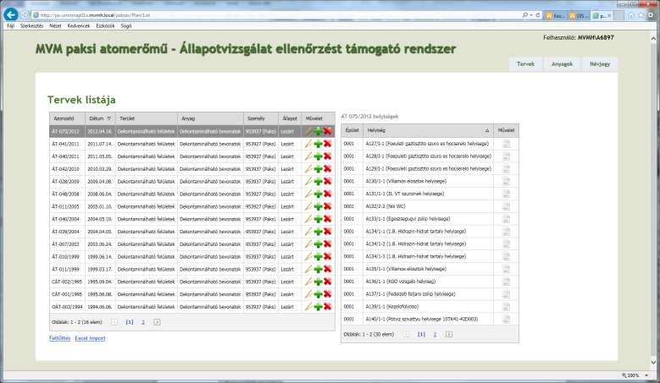Screen dimensions: 660x383
Task: Open document icon for room A140/1-1
Action: coord(506,320)
